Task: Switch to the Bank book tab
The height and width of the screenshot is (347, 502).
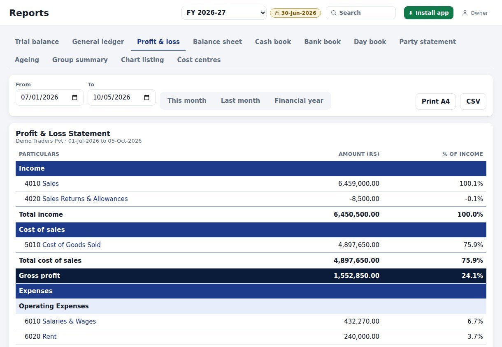Action: click(x=323, y=42)
